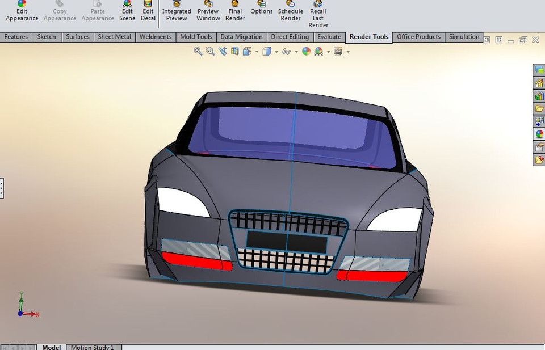This screenshot has width=545, height=350.
Task: Open the File Explorer folder tab
Action: tap(539, 109)
